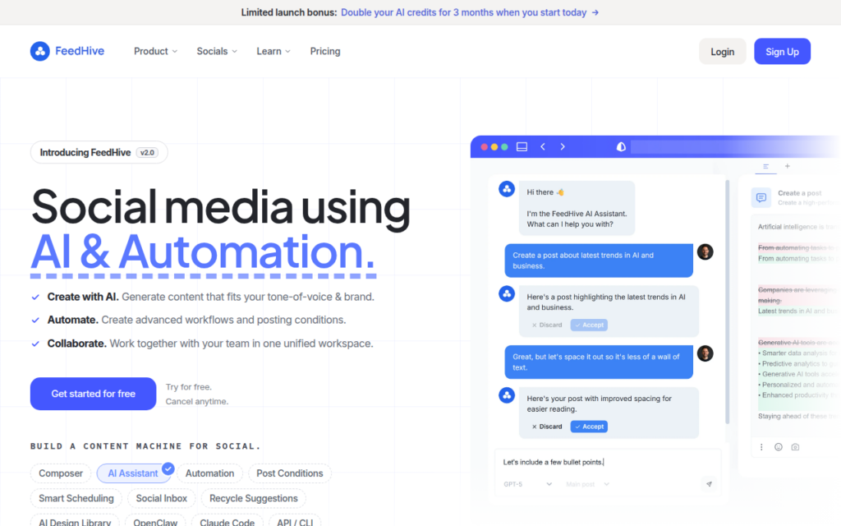Click user avatar beside 'Great, but let's space' message
Viewport: 841px width, 526px height.
pyautogui.click(x=705, y=353)
